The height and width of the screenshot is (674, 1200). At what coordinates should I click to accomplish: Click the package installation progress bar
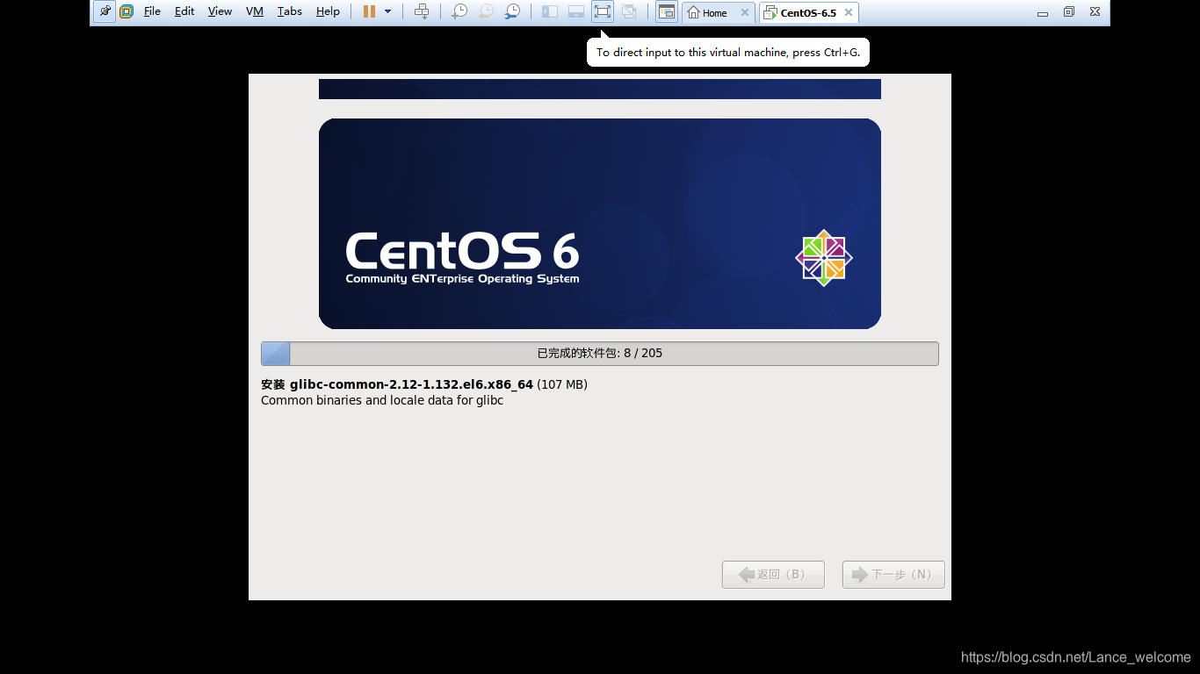(600, 354)
